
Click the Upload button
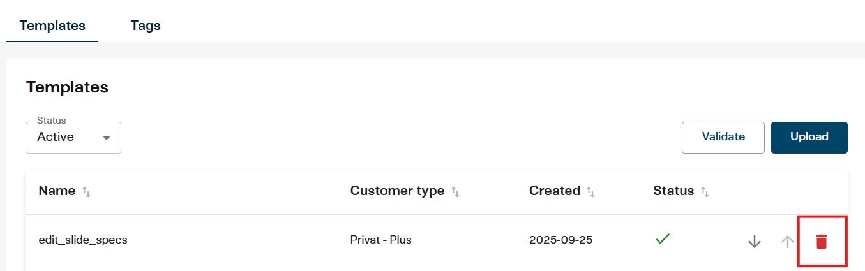(x=809, y=137)
